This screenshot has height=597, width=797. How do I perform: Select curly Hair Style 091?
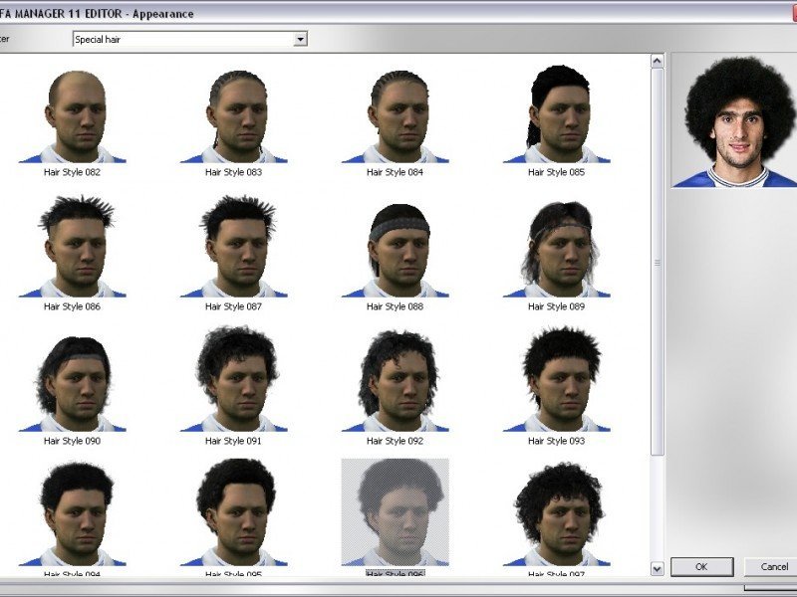pos(234,384)
